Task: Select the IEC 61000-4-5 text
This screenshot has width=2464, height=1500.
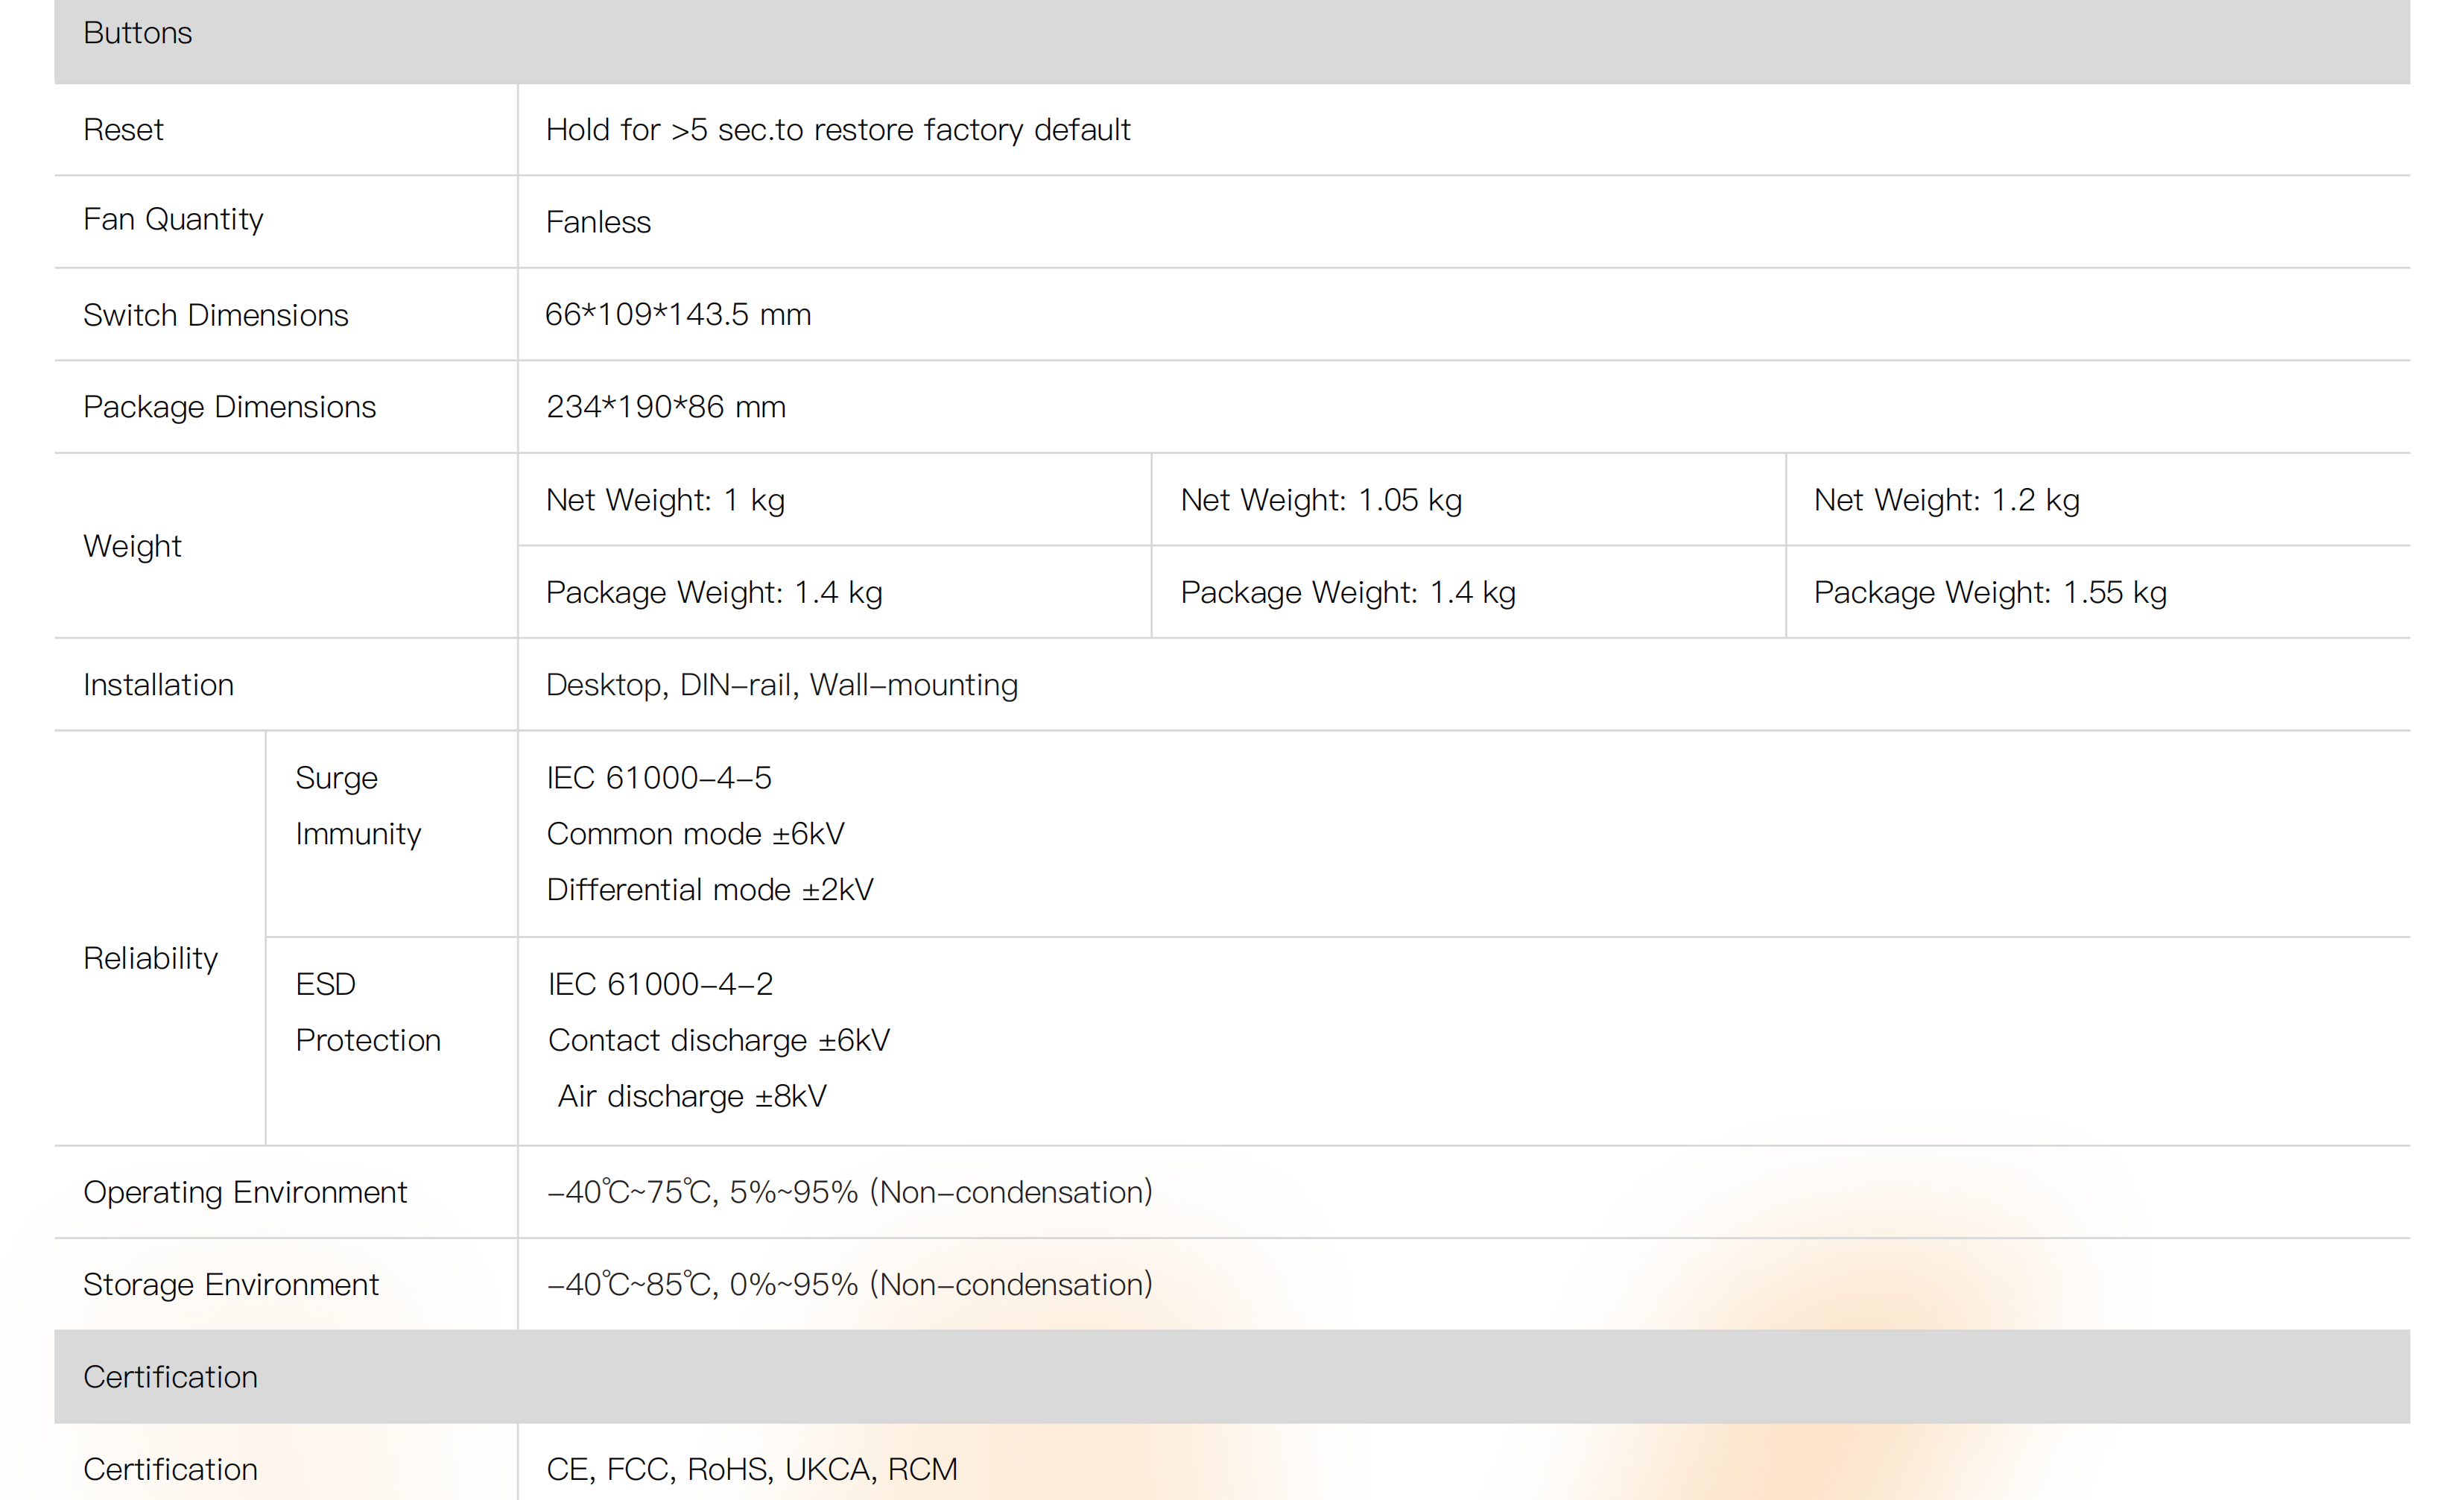Action: (659, 778)
